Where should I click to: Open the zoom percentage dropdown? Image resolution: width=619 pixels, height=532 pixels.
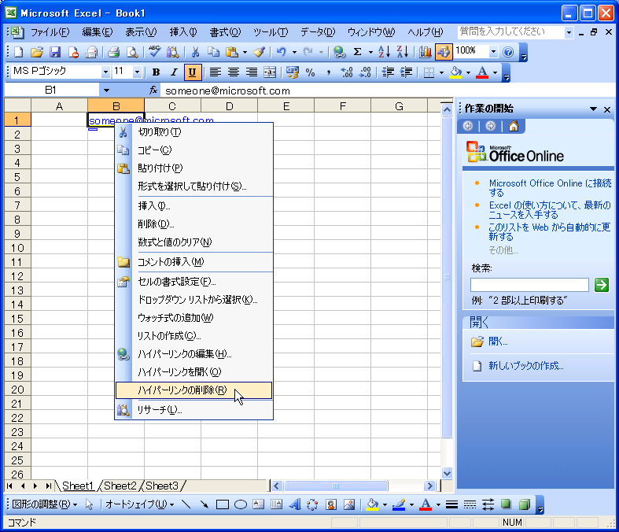[x=493, y=52]
